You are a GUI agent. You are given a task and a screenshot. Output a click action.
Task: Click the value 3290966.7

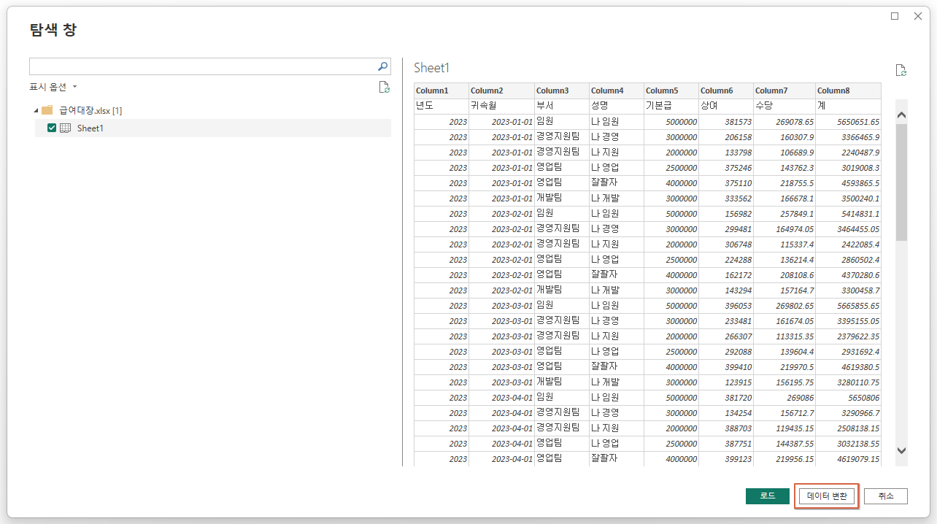pyautogui.click(x=860, y=413)
